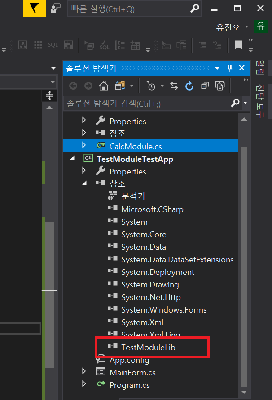This screenshot has width=272, height=400.
Task: Click the pending changes filter clock icon
Action: (151, 86)
